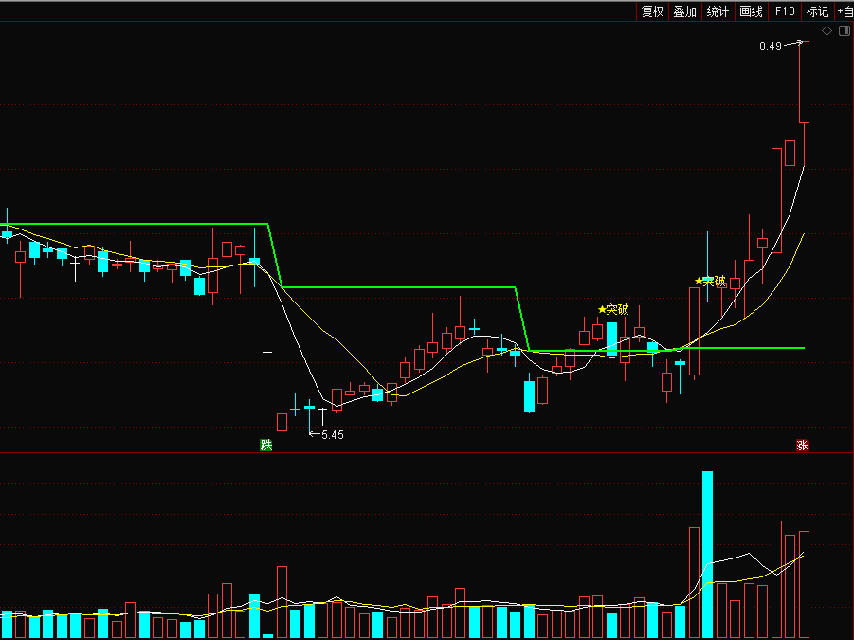Open the 统计 statistics tool
The height and width of the screenshot is (640, 854).
click(x=718, y=11)
